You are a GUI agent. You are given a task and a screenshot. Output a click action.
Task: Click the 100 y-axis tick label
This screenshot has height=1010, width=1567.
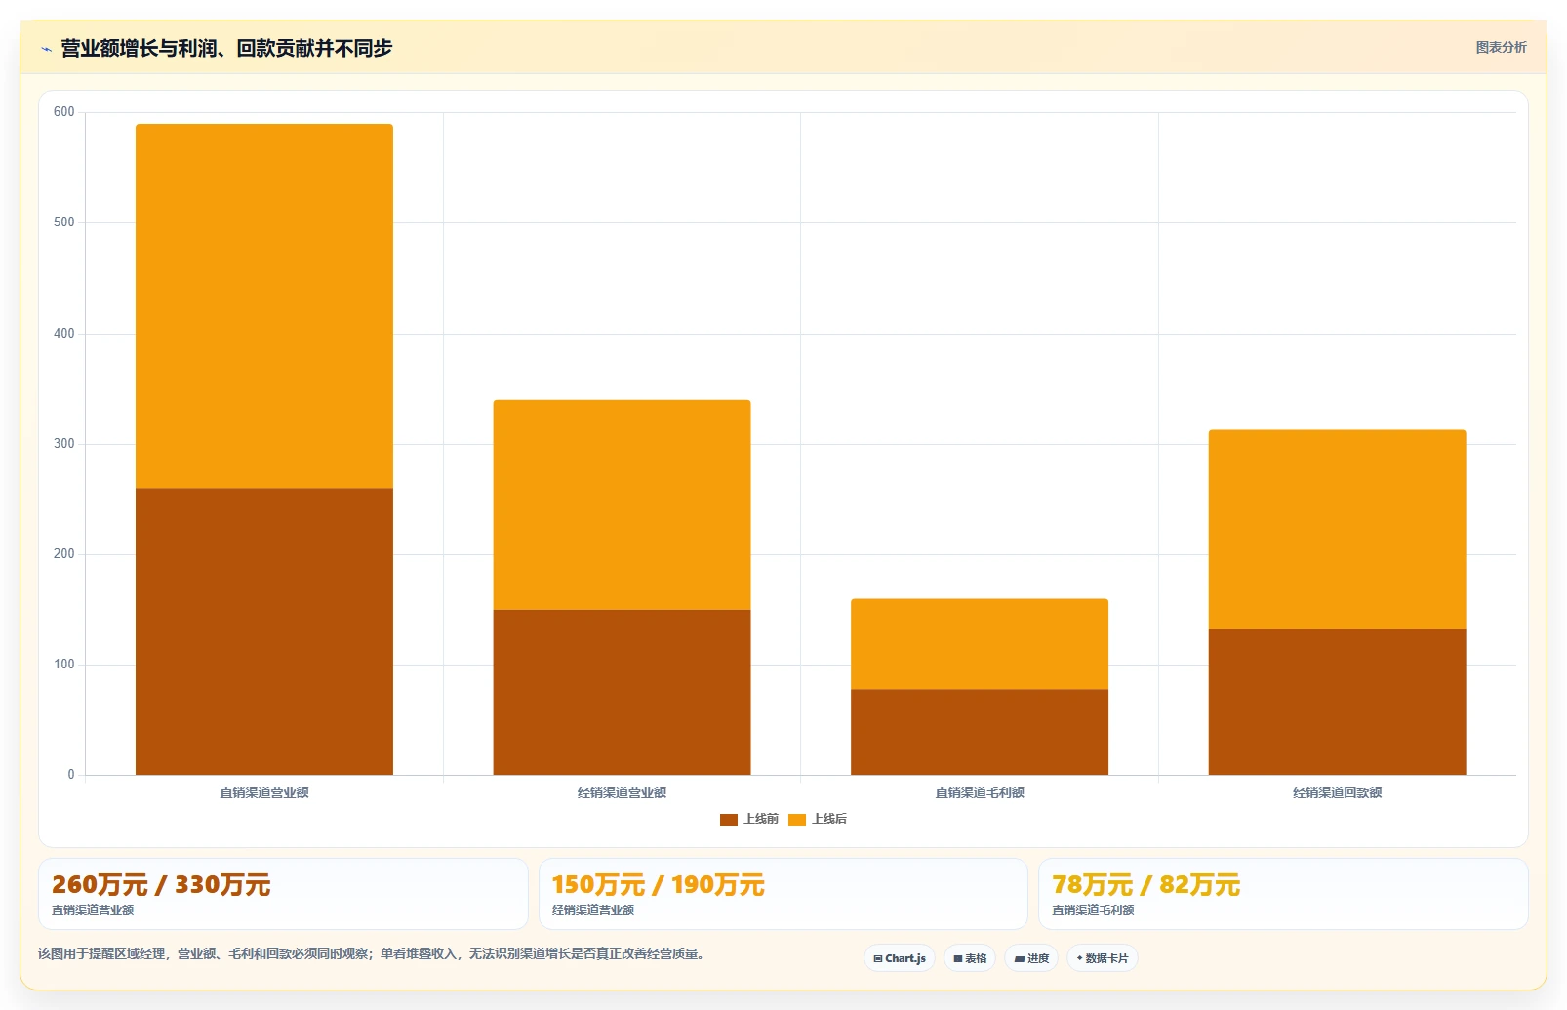pyautogui.click(x=64, y=665)
